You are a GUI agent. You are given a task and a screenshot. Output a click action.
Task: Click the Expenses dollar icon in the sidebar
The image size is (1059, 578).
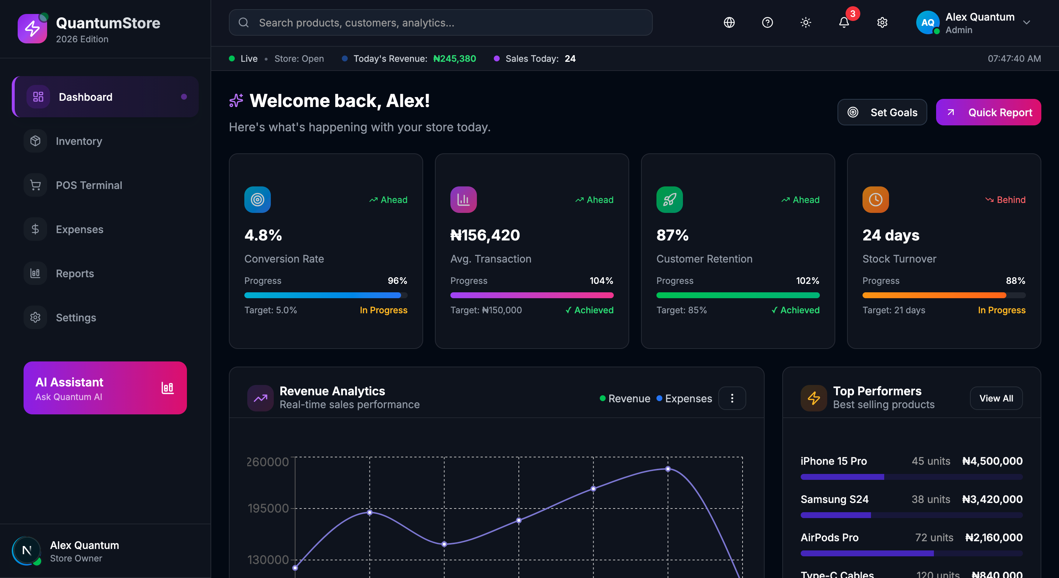[35, 229]
